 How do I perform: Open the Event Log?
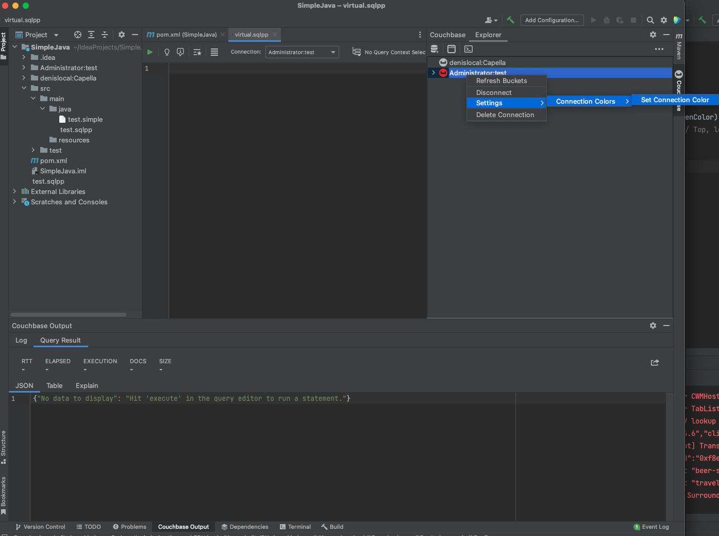[x=651, y=527]
